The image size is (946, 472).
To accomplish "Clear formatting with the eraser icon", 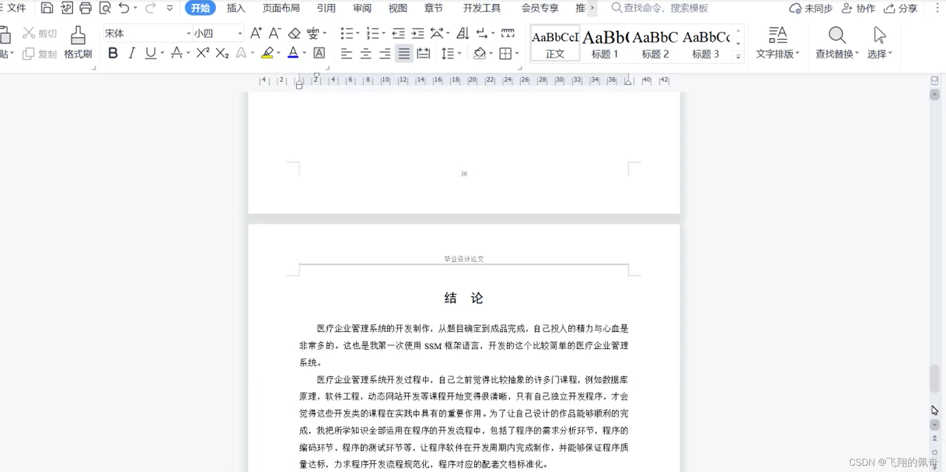I will pos(294,33).
